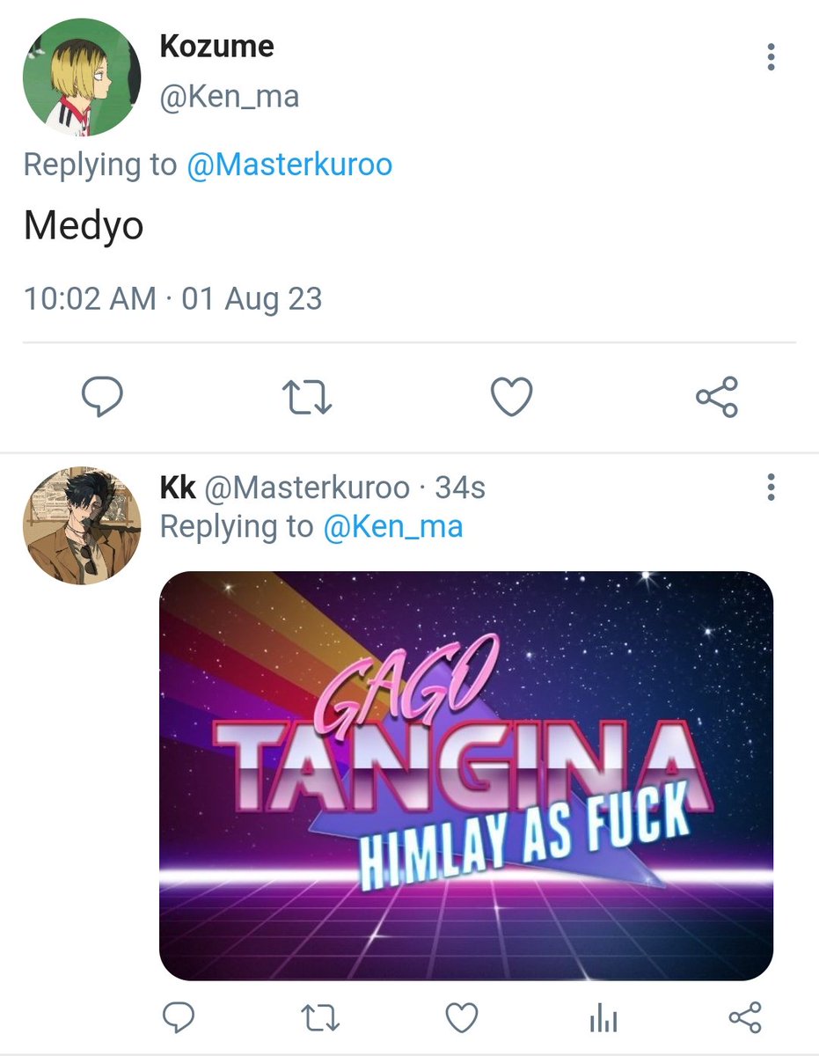Open more options for Kk's reply
This screenshot has height=1056, width=819.
click(x=771, y=486)
